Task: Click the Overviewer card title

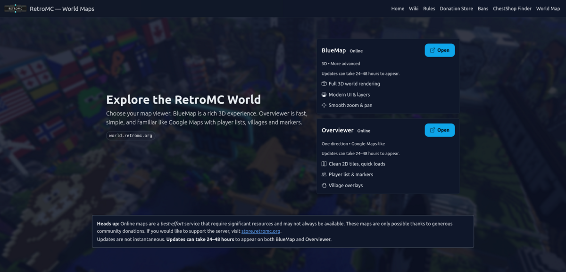Action: (x=337, y=130)
